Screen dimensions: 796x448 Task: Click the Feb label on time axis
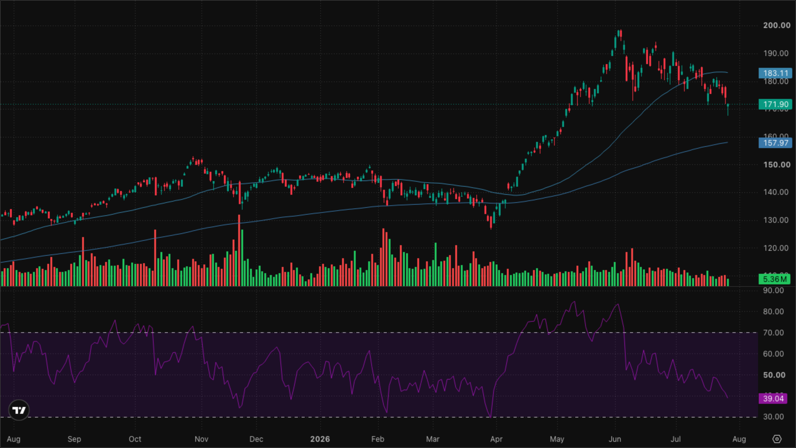[378, 439]
